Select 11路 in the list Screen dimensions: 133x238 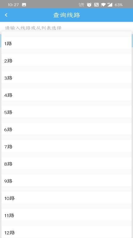click(66, 215)
